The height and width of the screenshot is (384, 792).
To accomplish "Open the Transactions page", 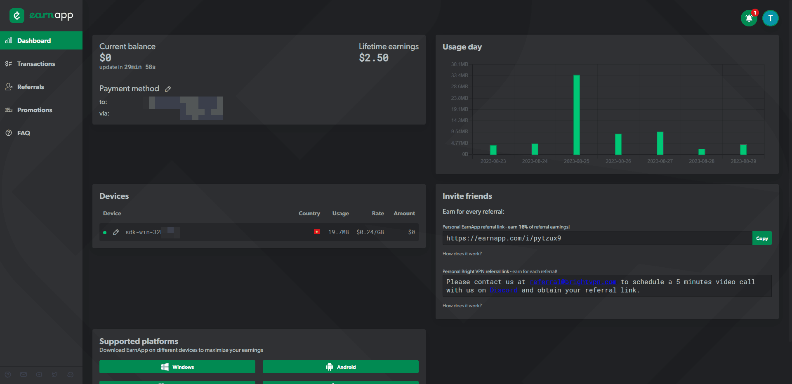I will pos(41,64).
